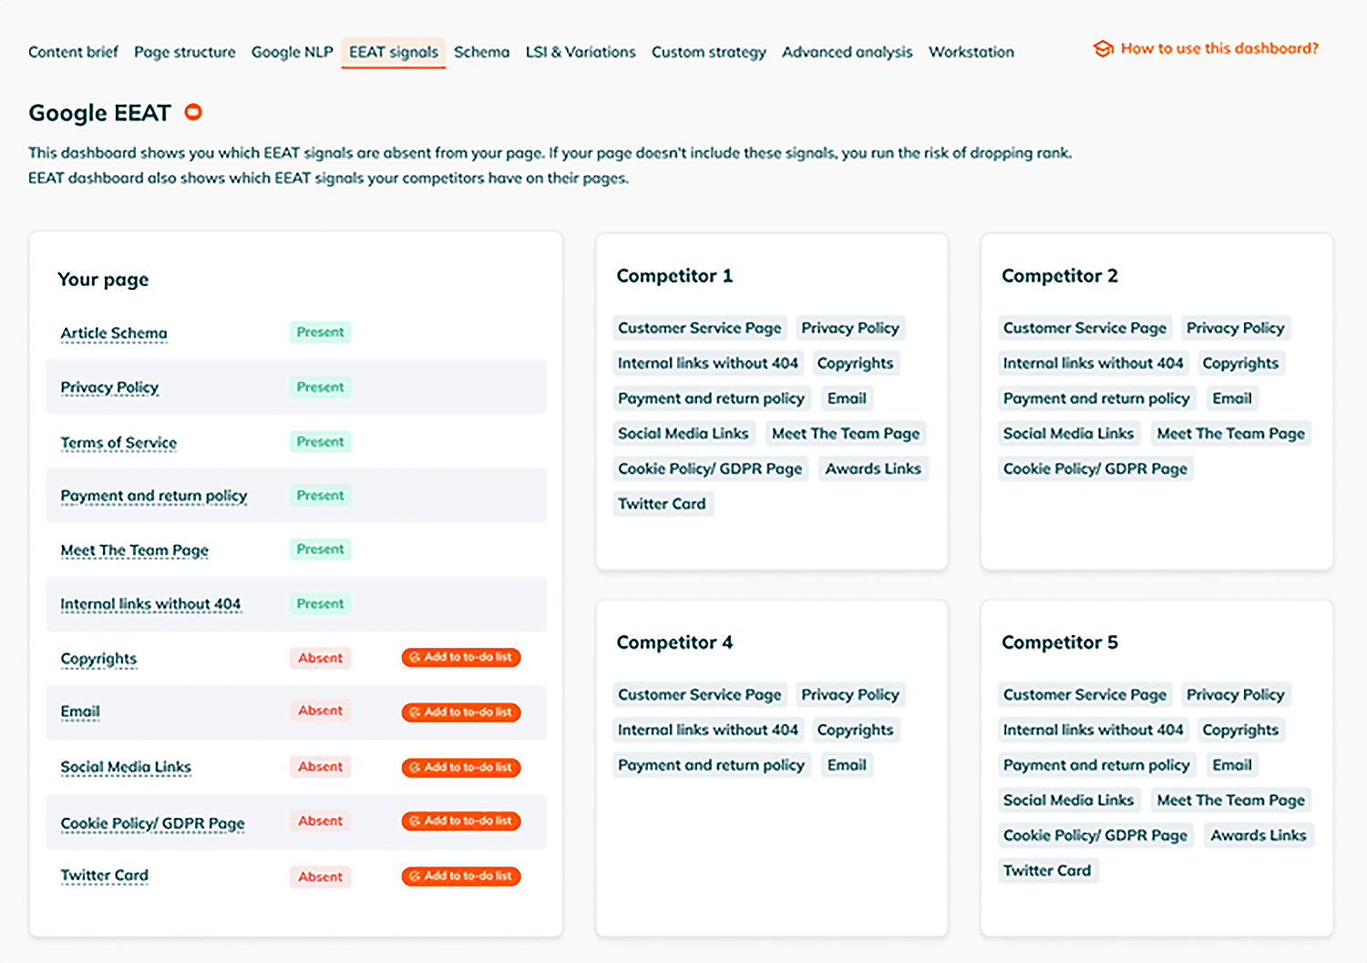Image resolution: width=1367 pixels, height=963 pixels.
Task: Click the Copyrights signal in Your page
Action: point(98,659)
